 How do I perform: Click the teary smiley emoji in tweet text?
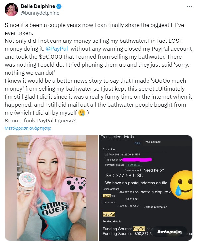click(x=82, y=113)
